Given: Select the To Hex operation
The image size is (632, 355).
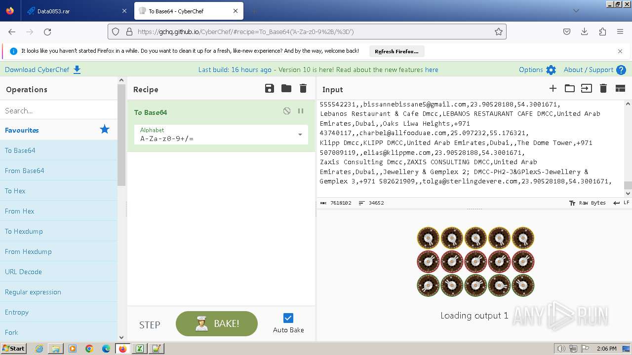Looking at the screenshot, I should tap(59, 191).
